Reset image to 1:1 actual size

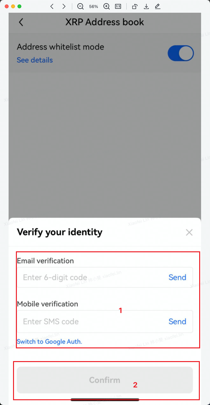(x=118, y=6)
